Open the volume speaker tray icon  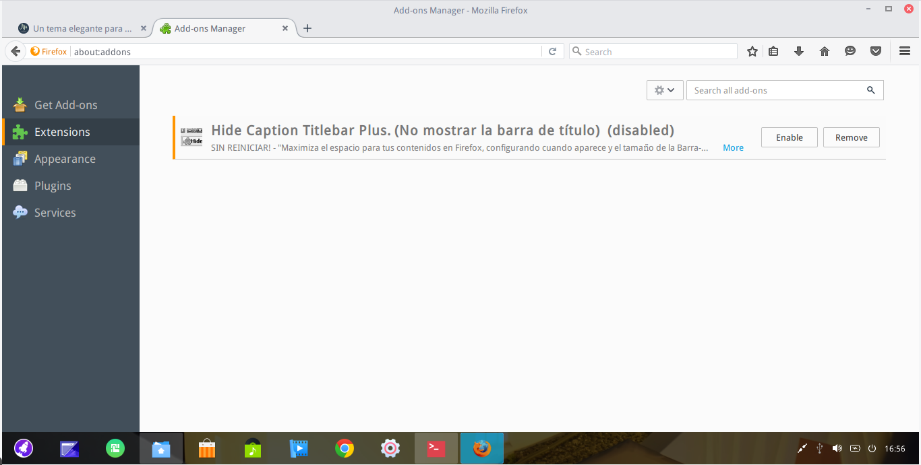837,448
